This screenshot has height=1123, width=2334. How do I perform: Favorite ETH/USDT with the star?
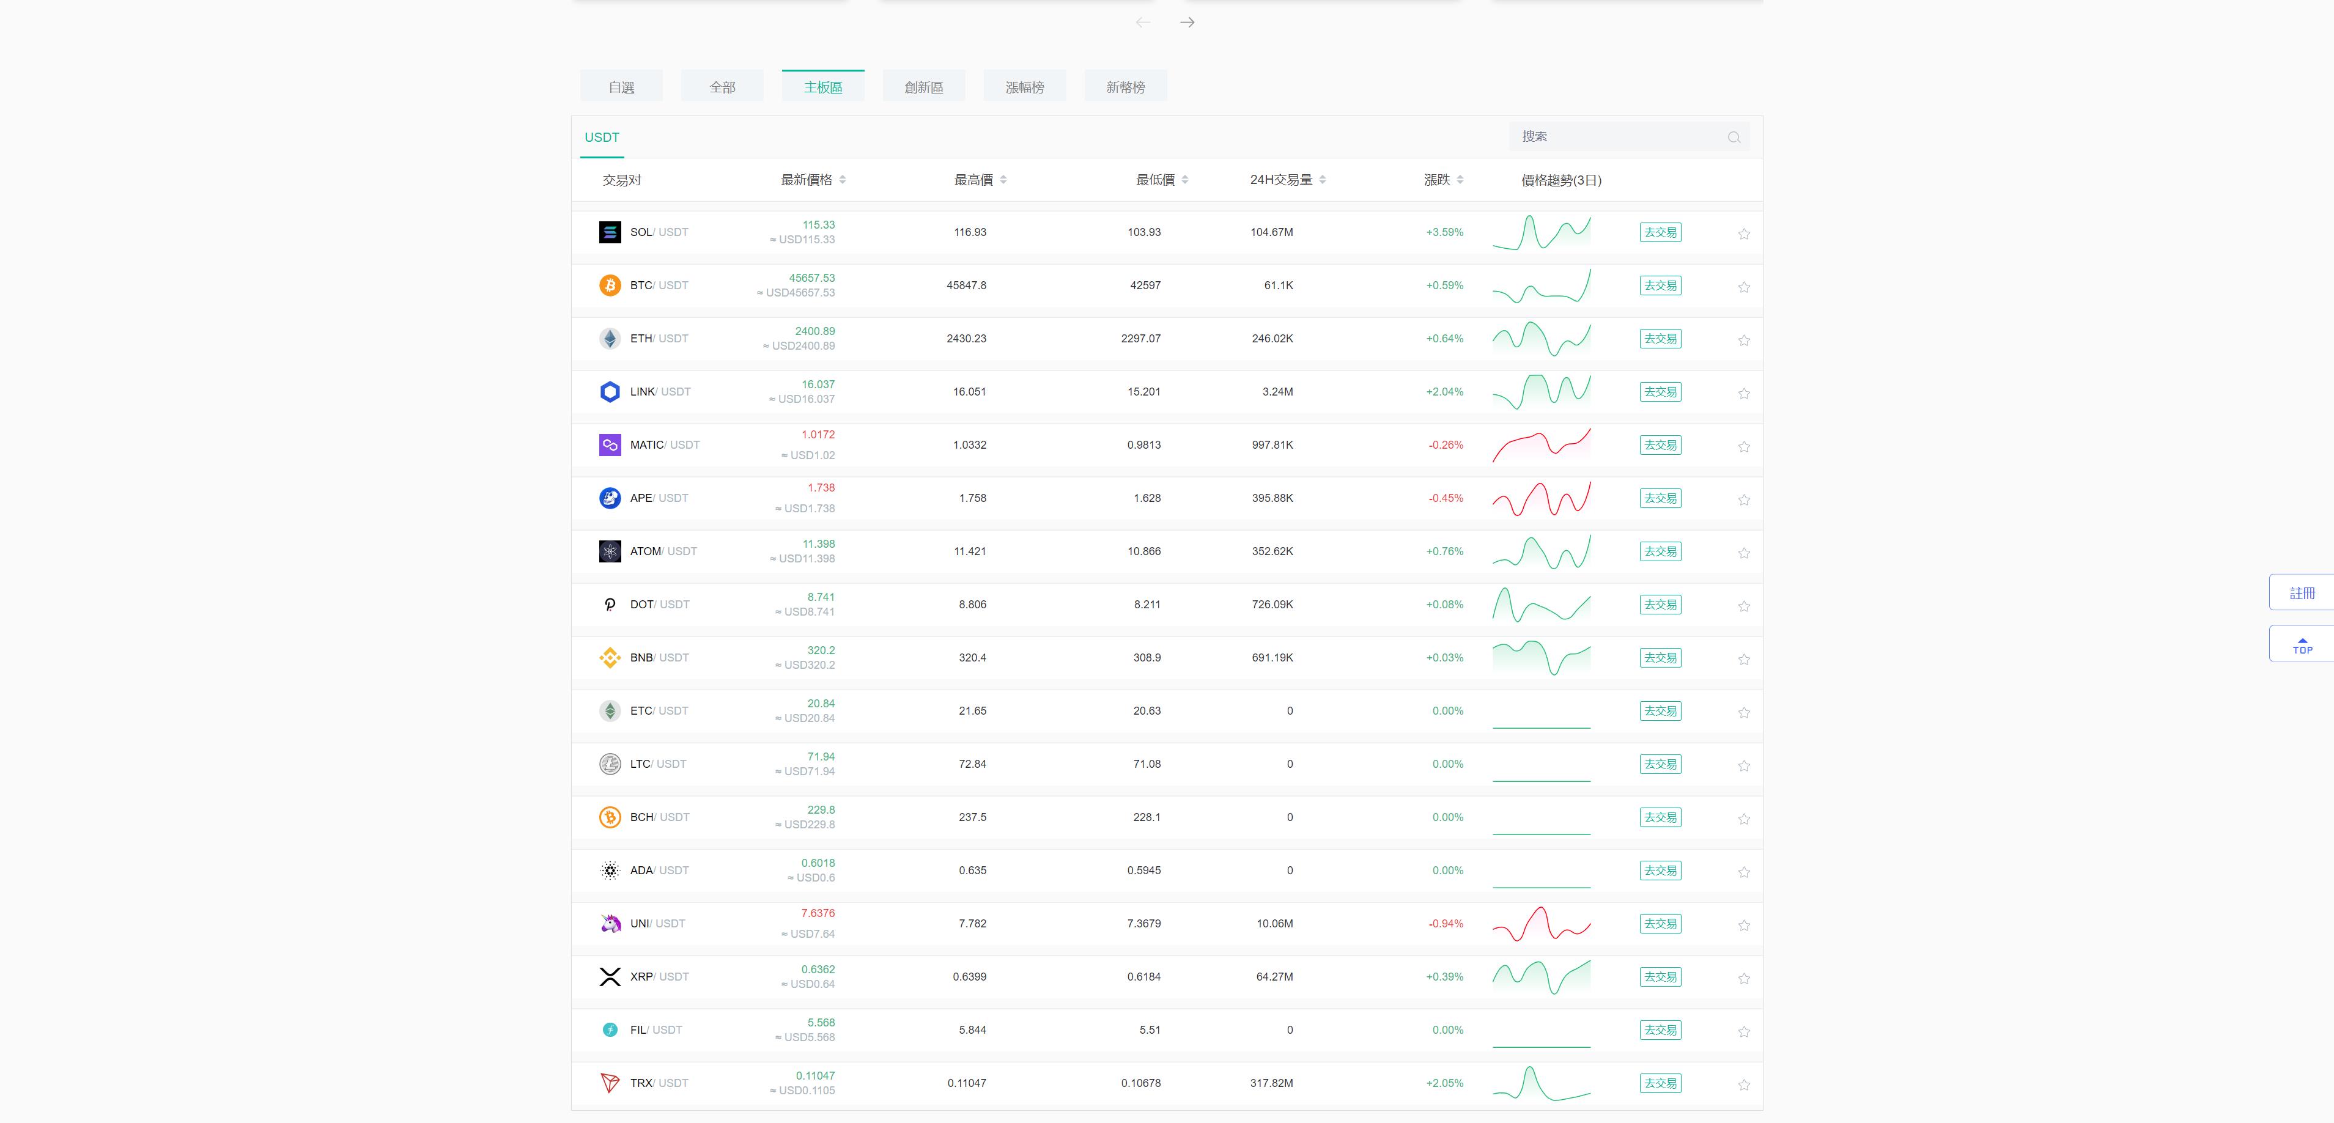tap(1743, 341)
